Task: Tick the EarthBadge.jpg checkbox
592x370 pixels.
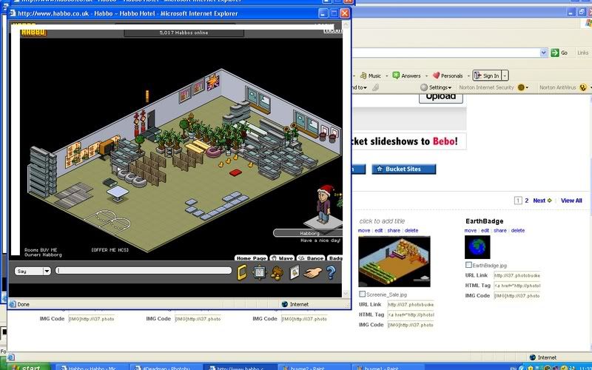Action: click(468, 264)
